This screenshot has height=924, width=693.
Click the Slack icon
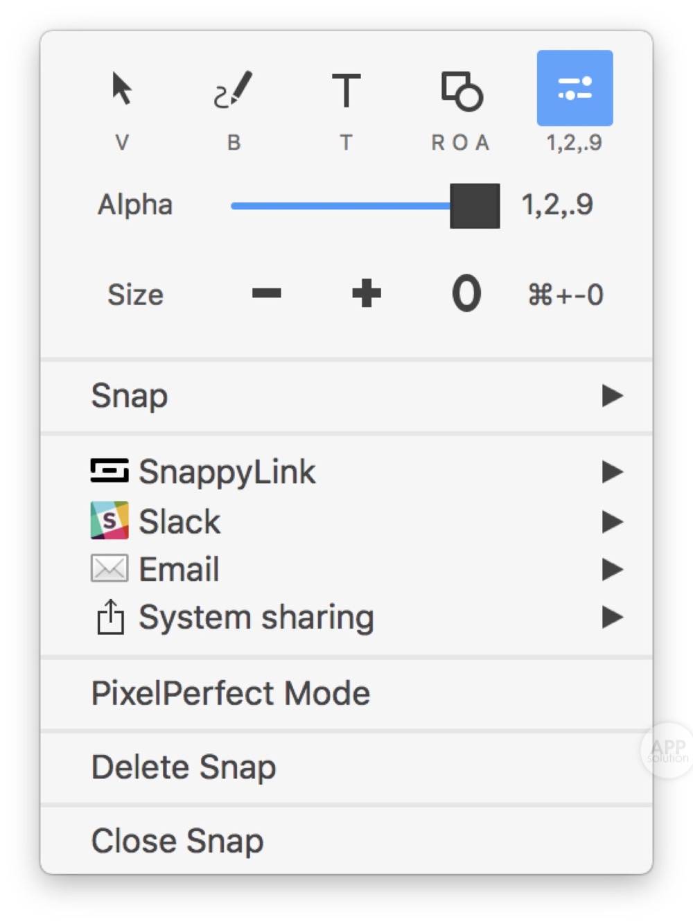tap(109, 521)
